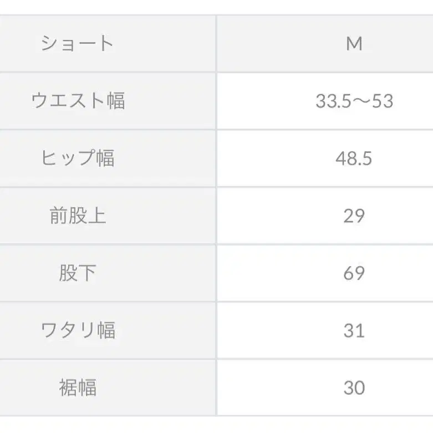Click the ワタリ幅 row label

tap(78, 330)
